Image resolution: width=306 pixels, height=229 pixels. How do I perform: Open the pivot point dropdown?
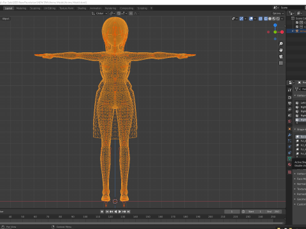[112, 13]
